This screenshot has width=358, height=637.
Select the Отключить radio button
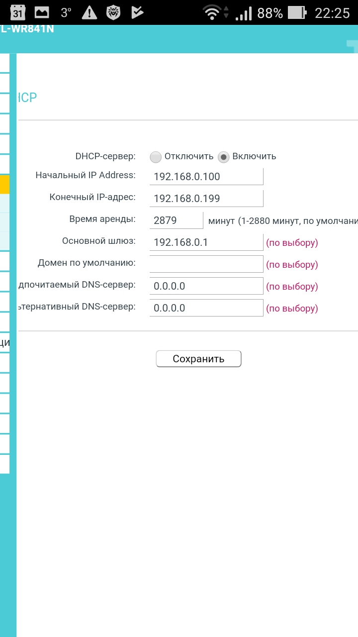click(156, 157)
